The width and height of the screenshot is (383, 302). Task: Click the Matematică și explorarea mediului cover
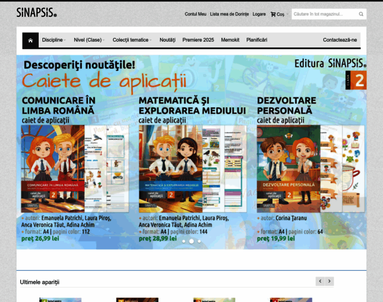point(170,169)
